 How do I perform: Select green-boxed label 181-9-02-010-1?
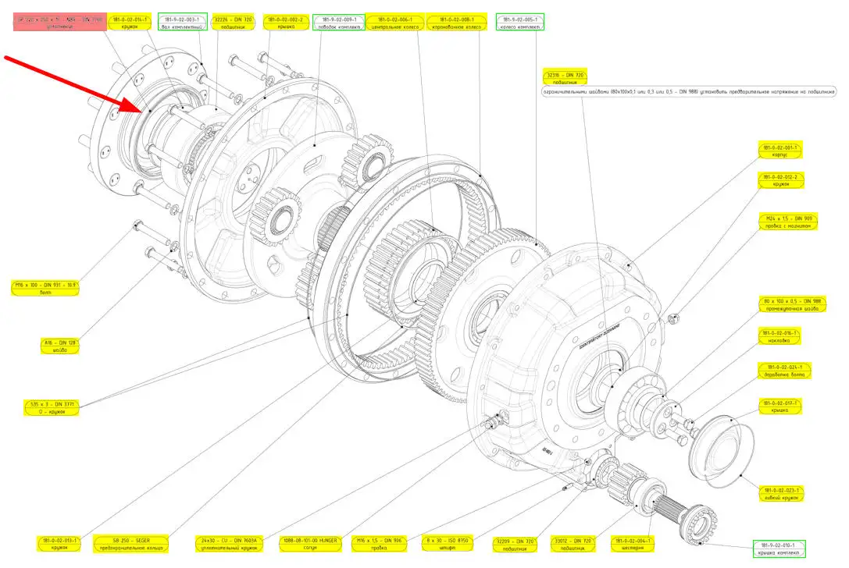coord(778,548)
